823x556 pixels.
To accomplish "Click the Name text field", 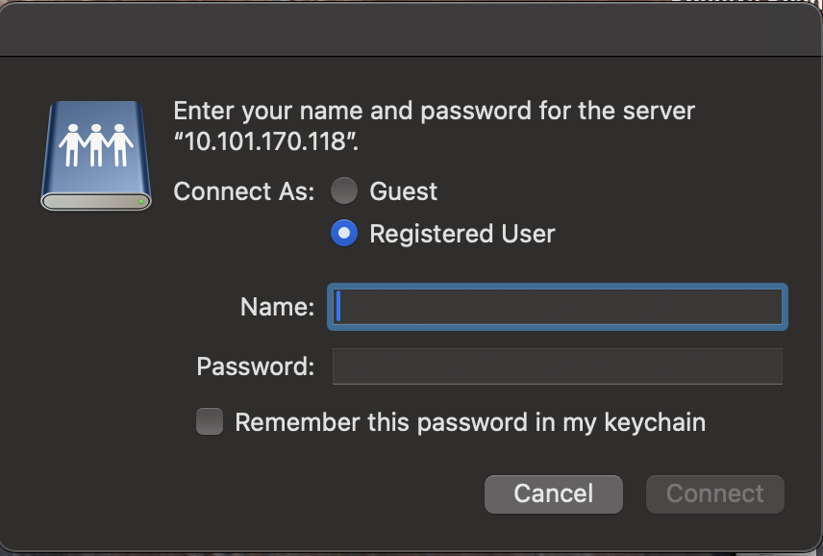I will (558, 307).
